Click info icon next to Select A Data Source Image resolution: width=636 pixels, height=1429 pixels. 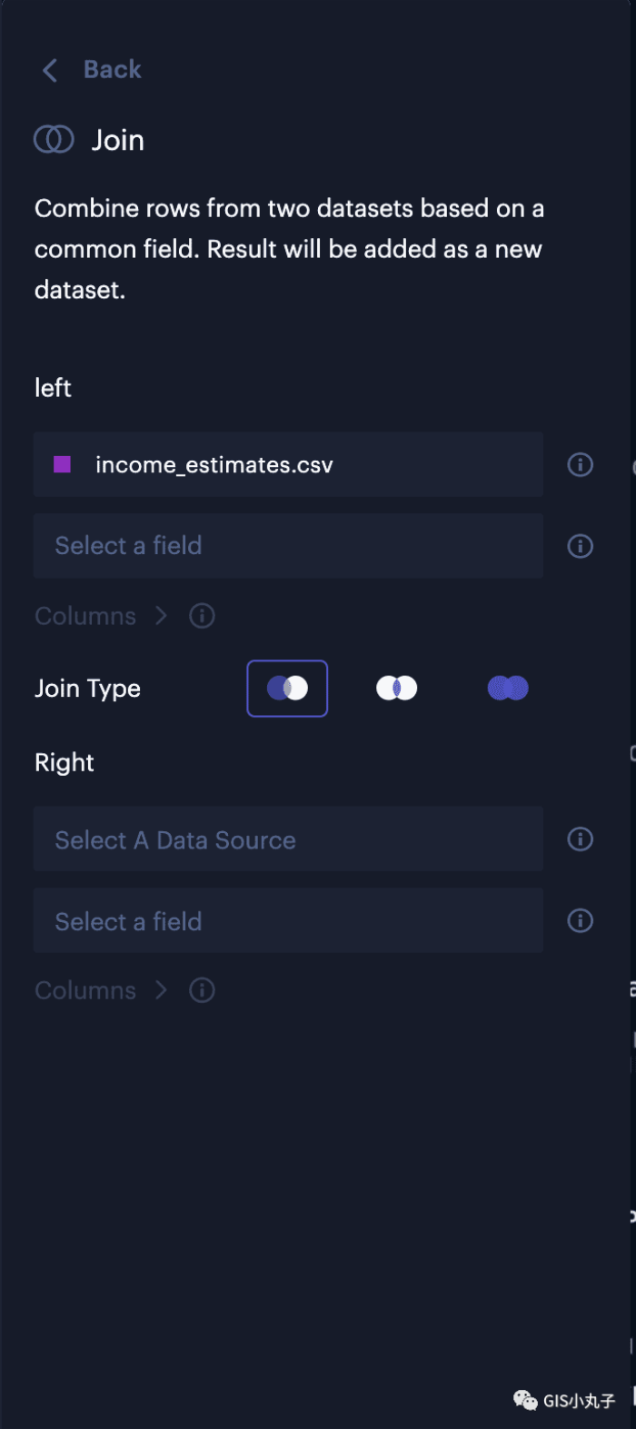[580, 839]
